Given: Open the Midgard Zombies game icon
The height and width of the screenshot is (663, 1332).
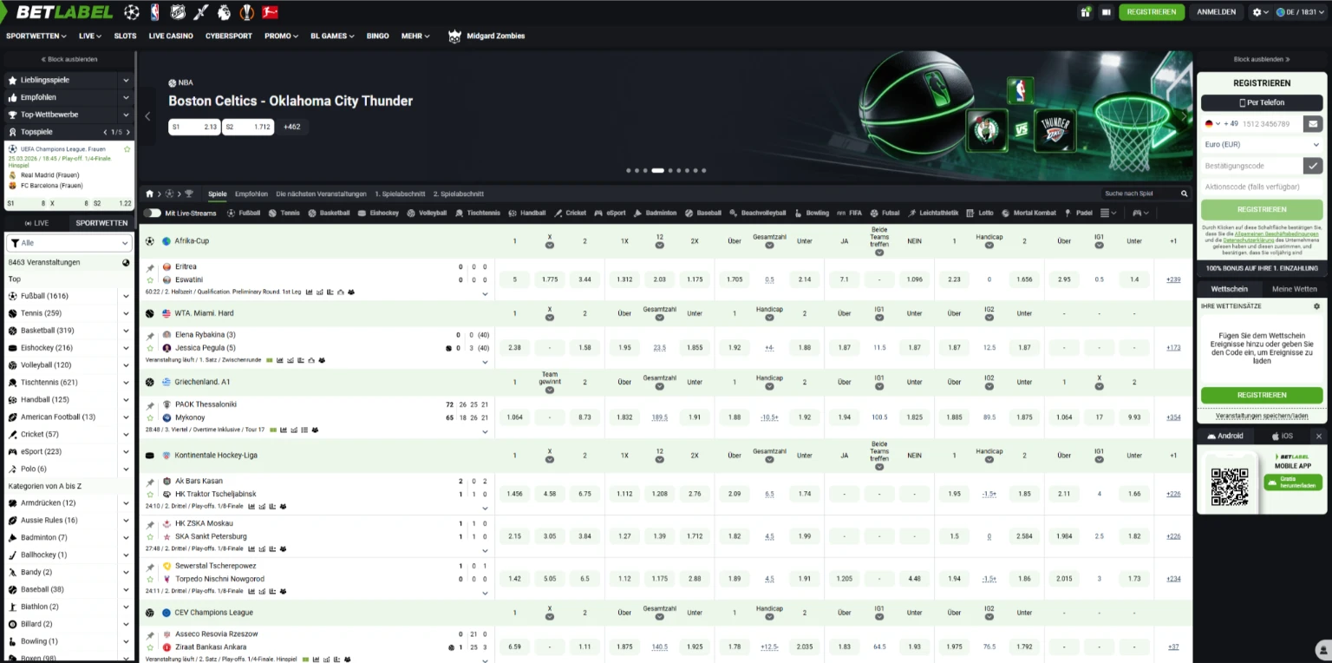Looking at the screenshot, I should (454, 36).
